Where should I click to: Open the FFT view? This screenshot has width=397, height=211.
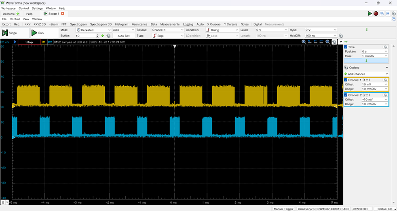tap(64, 24)
